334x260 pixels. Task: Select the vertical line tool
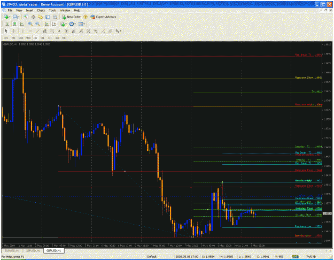click(x=22, y=31)
